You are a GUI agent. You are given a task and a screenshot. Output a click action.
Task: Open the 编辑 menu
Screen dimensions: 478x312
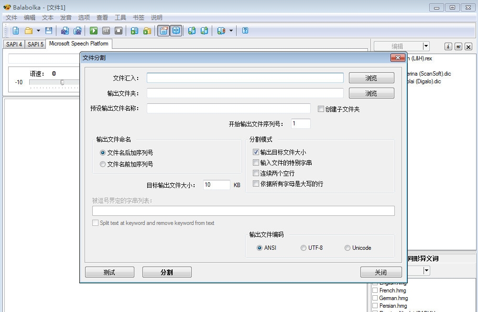[30, 17]
